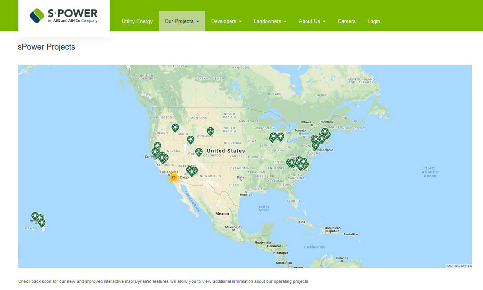Click the Dallas city label
The height and width of the screenshot is (290, 483).
pyautogui.click(x=241, y=178)
